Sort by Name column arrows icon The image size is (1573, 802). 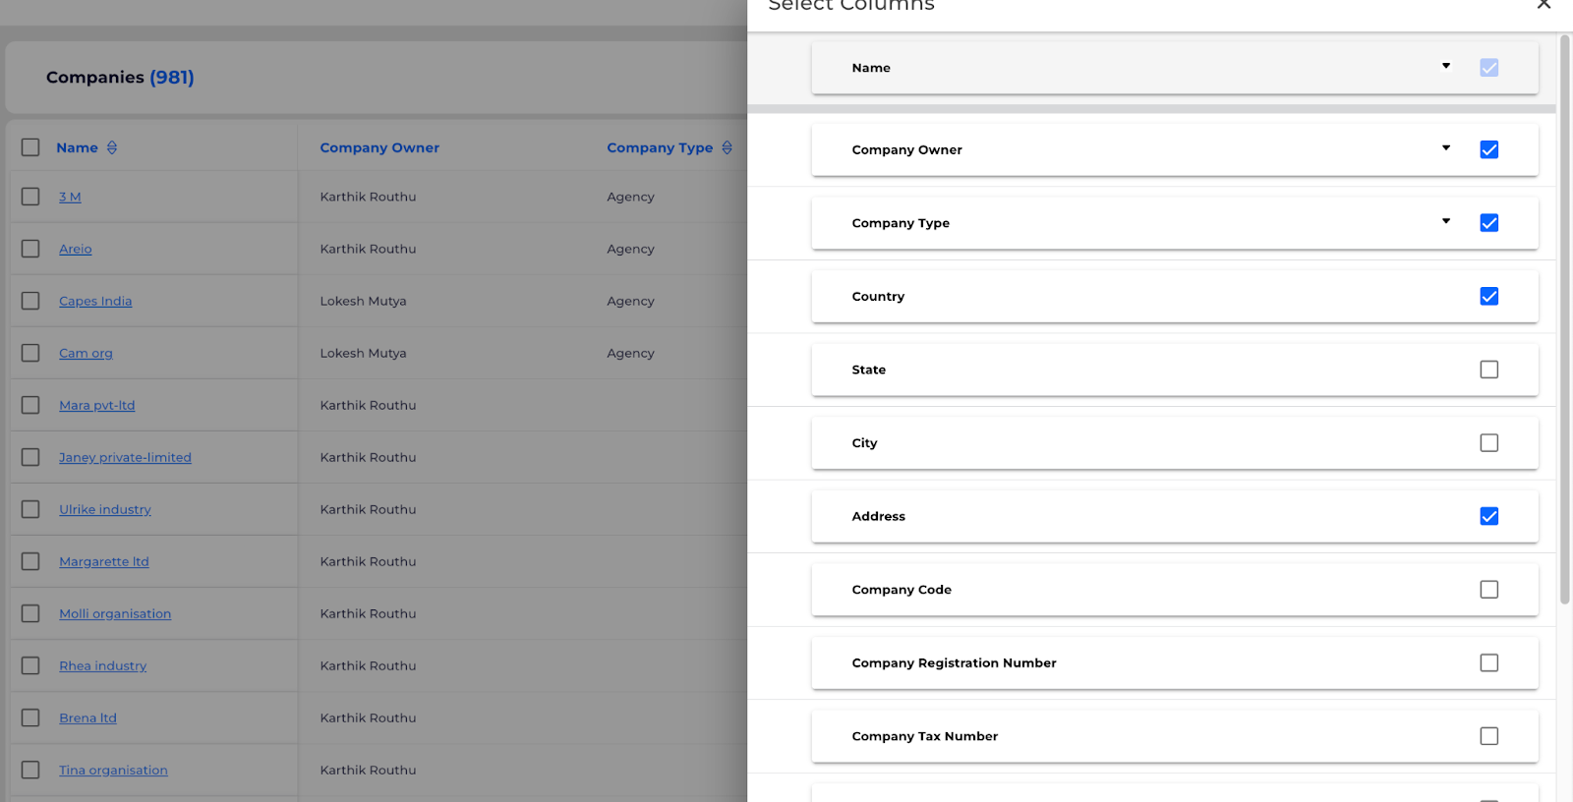click(x=112, y=147)
